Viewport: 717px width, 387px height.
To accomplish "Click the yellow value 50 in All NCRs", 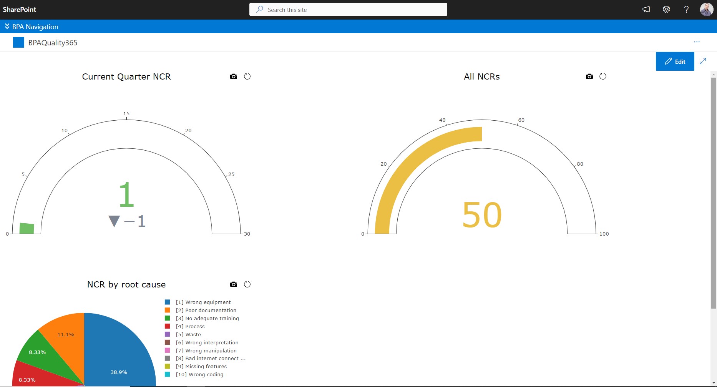I will tap(482, 215).
